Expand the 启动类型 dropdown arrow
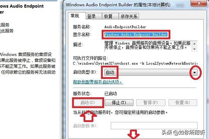209x139 pixels. (195, 73)
